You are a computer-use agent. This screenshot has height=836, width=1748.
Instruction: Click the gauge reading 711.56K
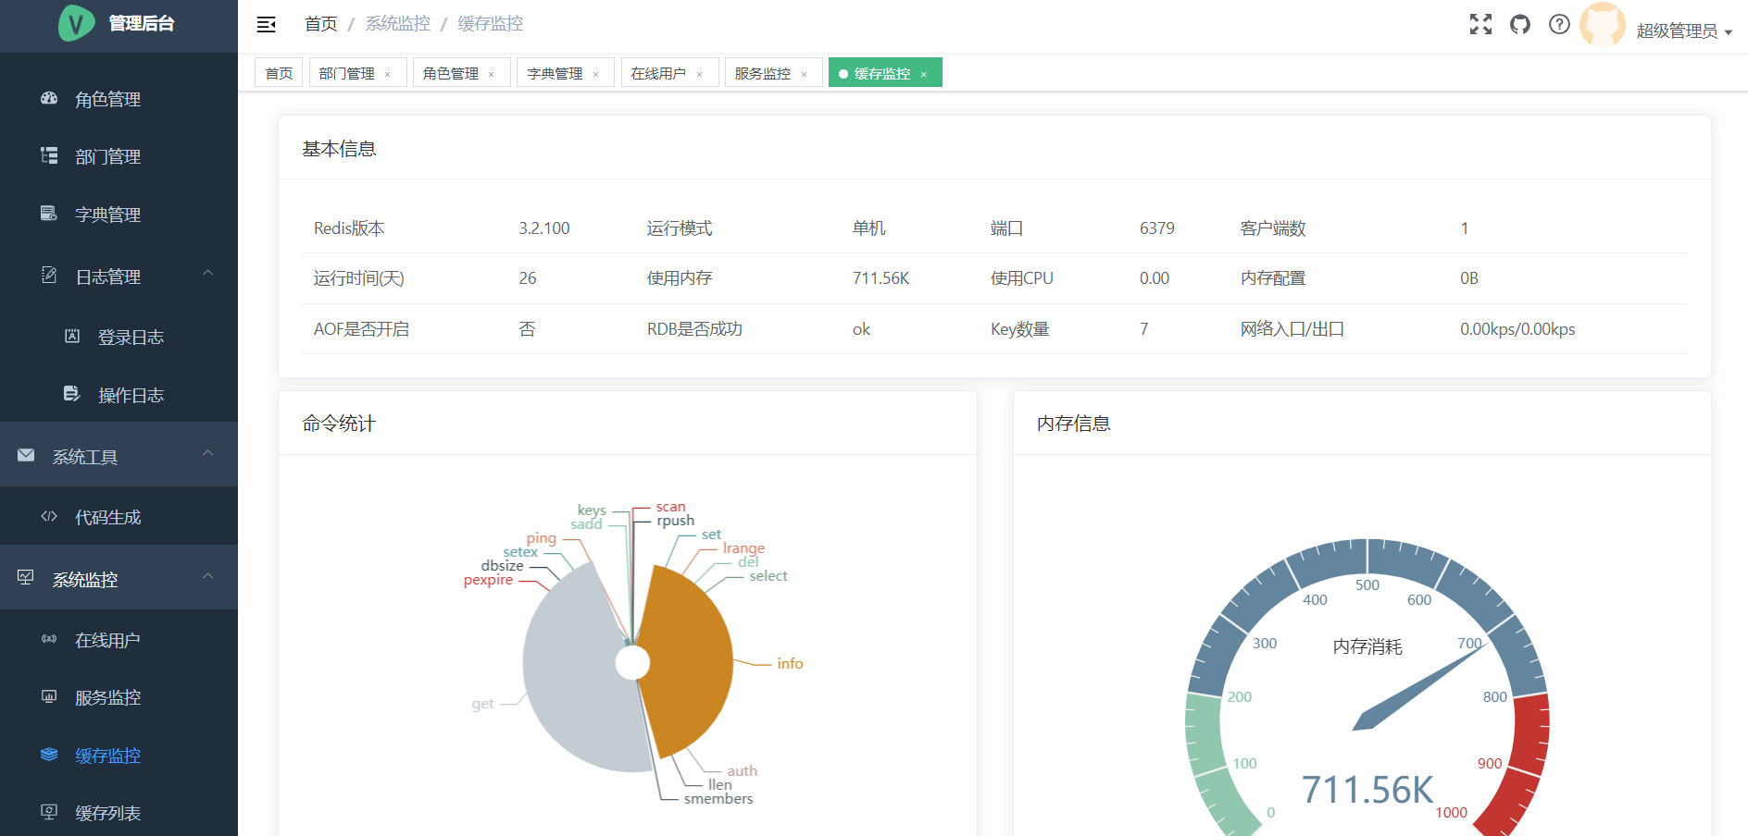(x=1367, y=790)
